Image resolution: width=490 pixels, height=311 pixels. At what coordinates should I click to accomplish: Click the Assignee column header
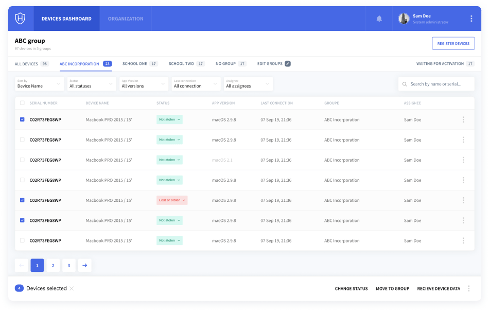[412, 103]
